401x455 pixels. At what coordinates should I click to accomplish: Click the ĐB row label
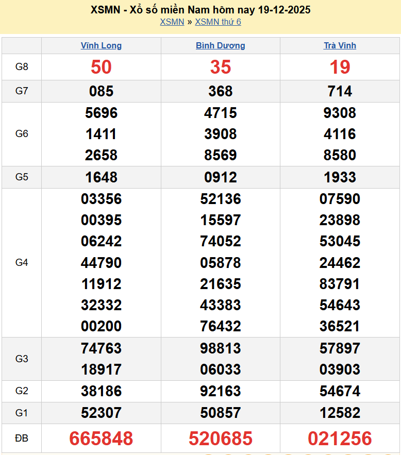coord(22,439)
